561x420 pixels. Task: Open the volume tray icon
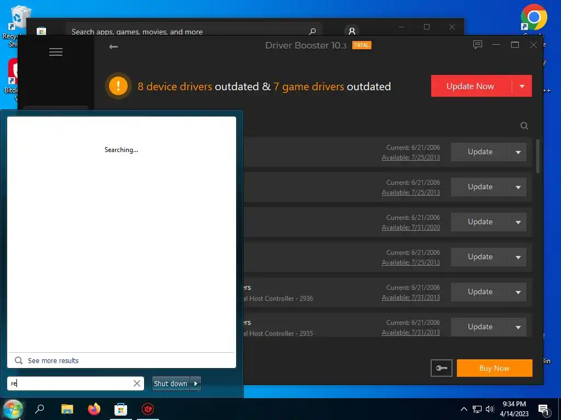490,409
